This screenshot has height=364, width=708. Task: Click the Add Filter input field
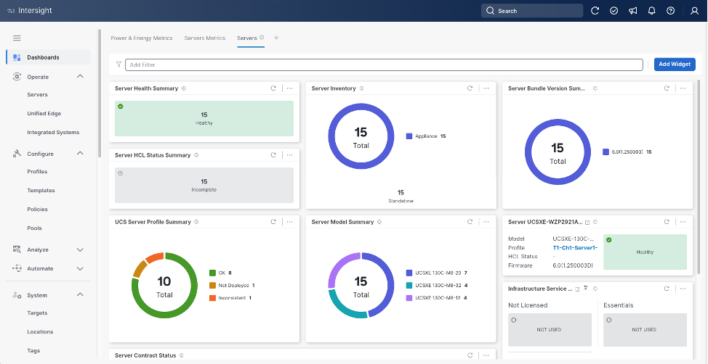coord(384,65)
